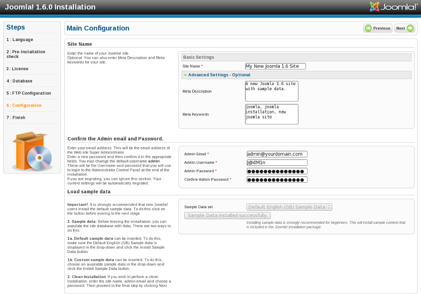Click the Confirm Admin Password label

[206, 179]
